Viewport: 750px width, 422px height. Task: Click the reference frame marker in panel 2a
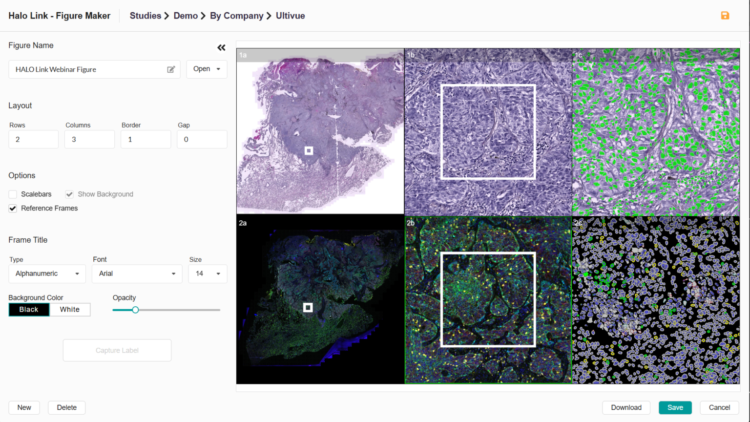(x=308, y=307)
